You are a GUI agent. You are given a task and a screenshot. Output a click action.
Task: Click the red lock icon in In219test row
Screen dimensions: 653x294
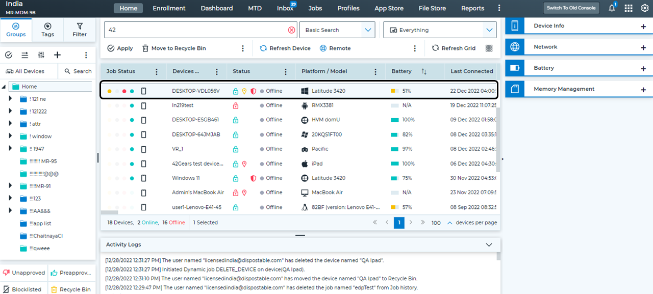[x=236, y=105]
